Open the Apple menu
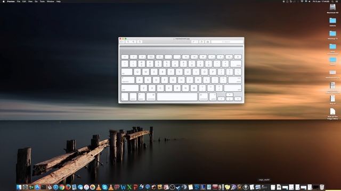This screenshot has height=191, width=341. [x=4, y=1]
